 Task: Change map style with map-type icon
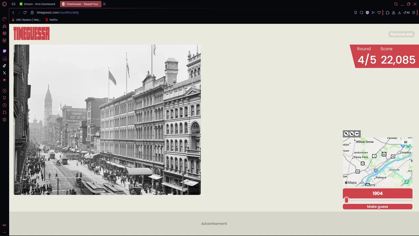click(x=406, y=142)
